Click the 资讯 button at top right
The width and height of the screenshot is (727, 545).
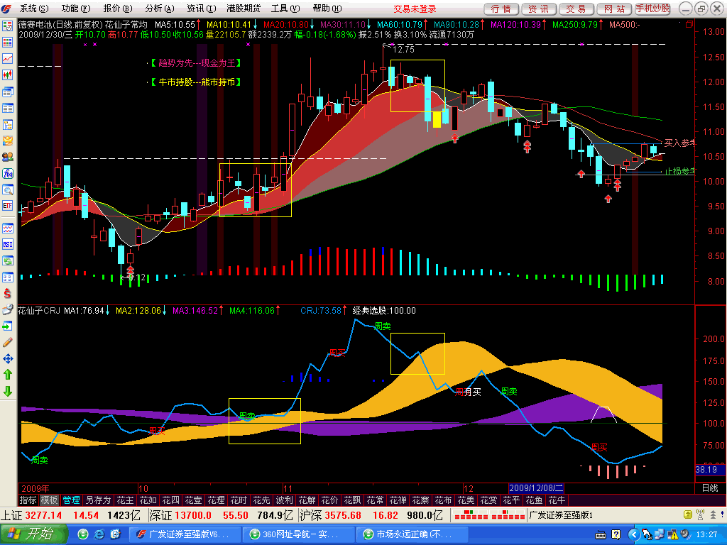point(539,9)
